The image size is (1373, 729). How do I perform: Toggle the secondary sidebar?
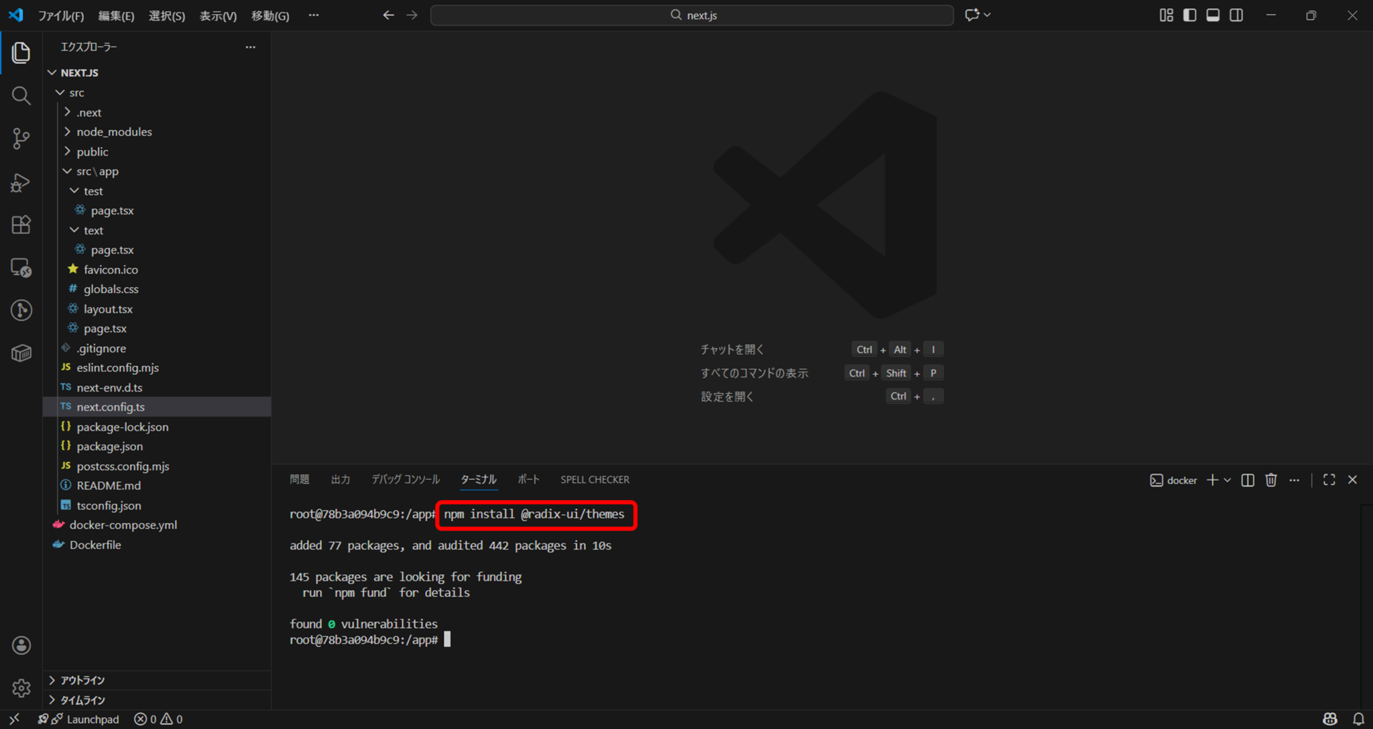pos(1236,14)
